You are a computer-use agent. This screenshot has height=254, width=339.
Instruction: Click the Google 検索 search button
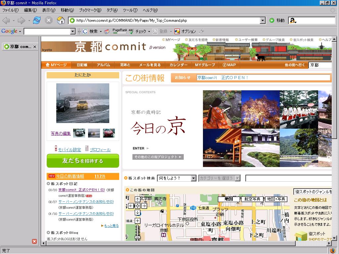tap(91, 31)
